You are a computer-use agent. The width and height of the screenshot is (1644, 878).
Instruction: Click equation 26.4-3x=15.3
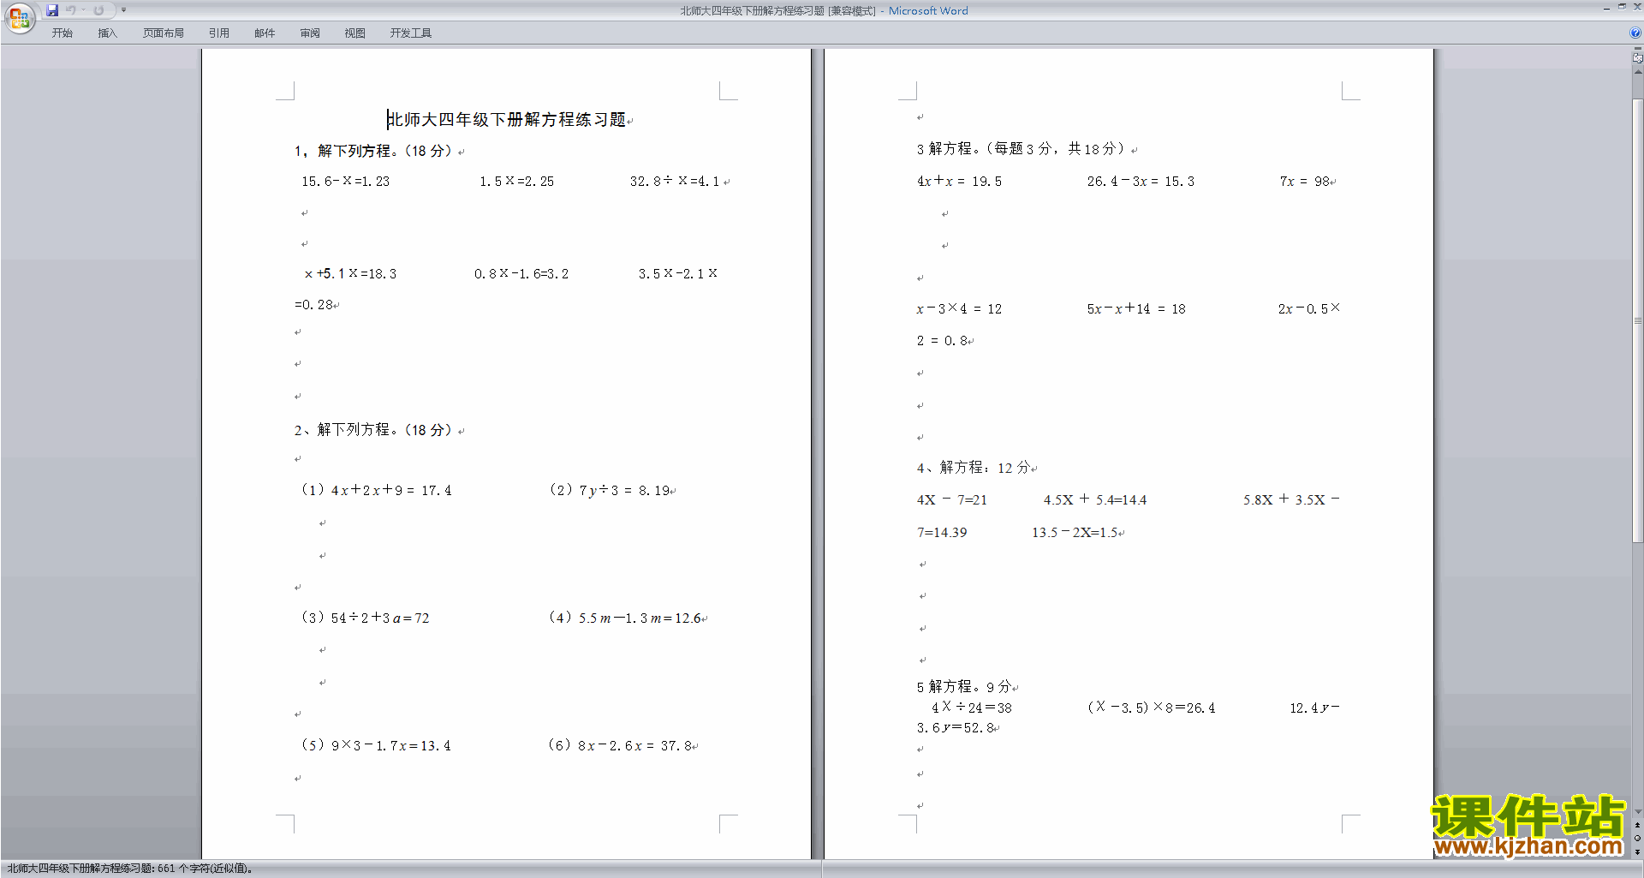coord(1141,182)
